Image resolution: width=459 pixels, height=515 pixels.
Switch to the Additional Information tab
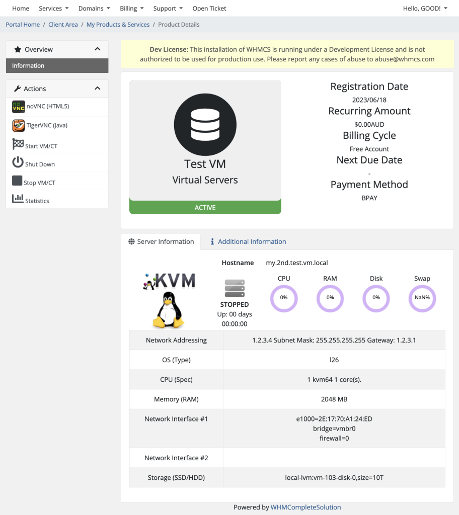(x=248, y=242)
